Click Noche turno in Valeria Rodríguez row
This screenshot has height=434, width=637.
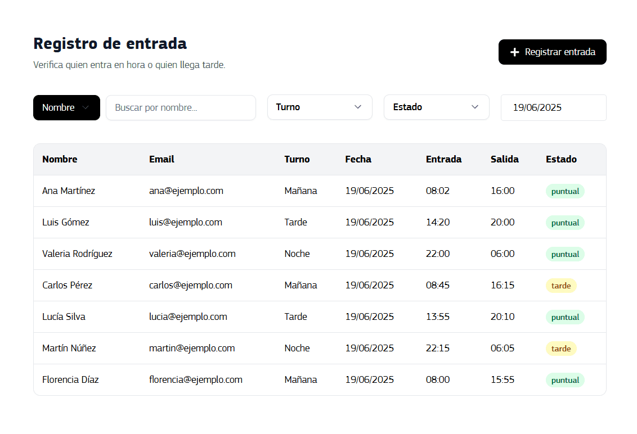297,254
